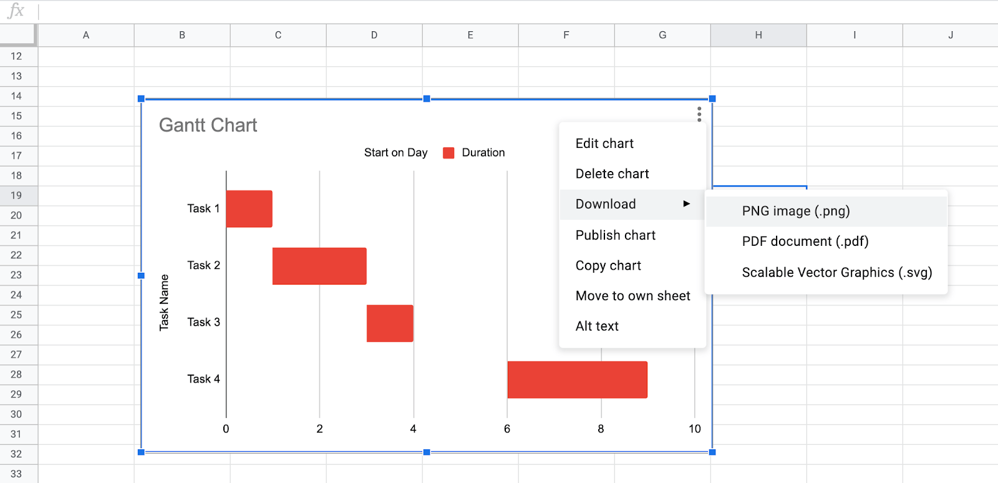The image size is (998, 483).
Task: Click the chart's top-left resize handle
Action: tap(141, 99)
